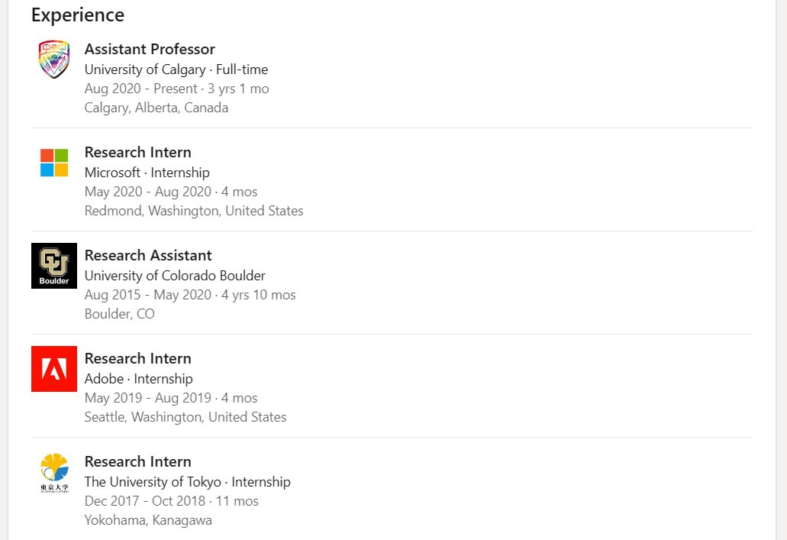Image resolution: width=787 pixels, height=540 pixels.
Task: Select the Aug 2015 - May 2020 date range
Action: 147,295
